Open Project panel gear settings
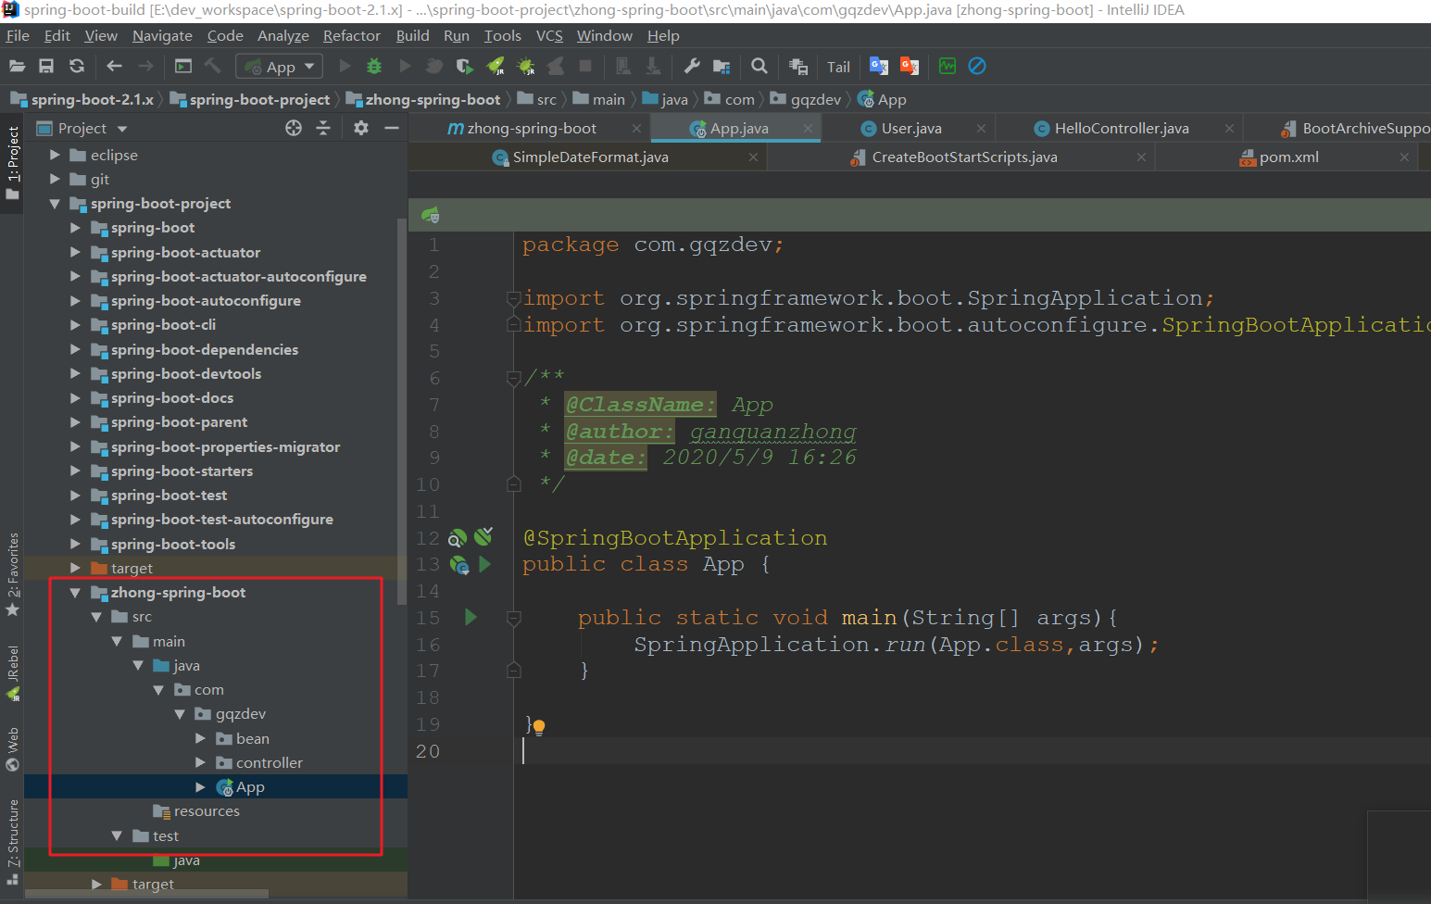1431x904 pixels. [x=361, y=128]
